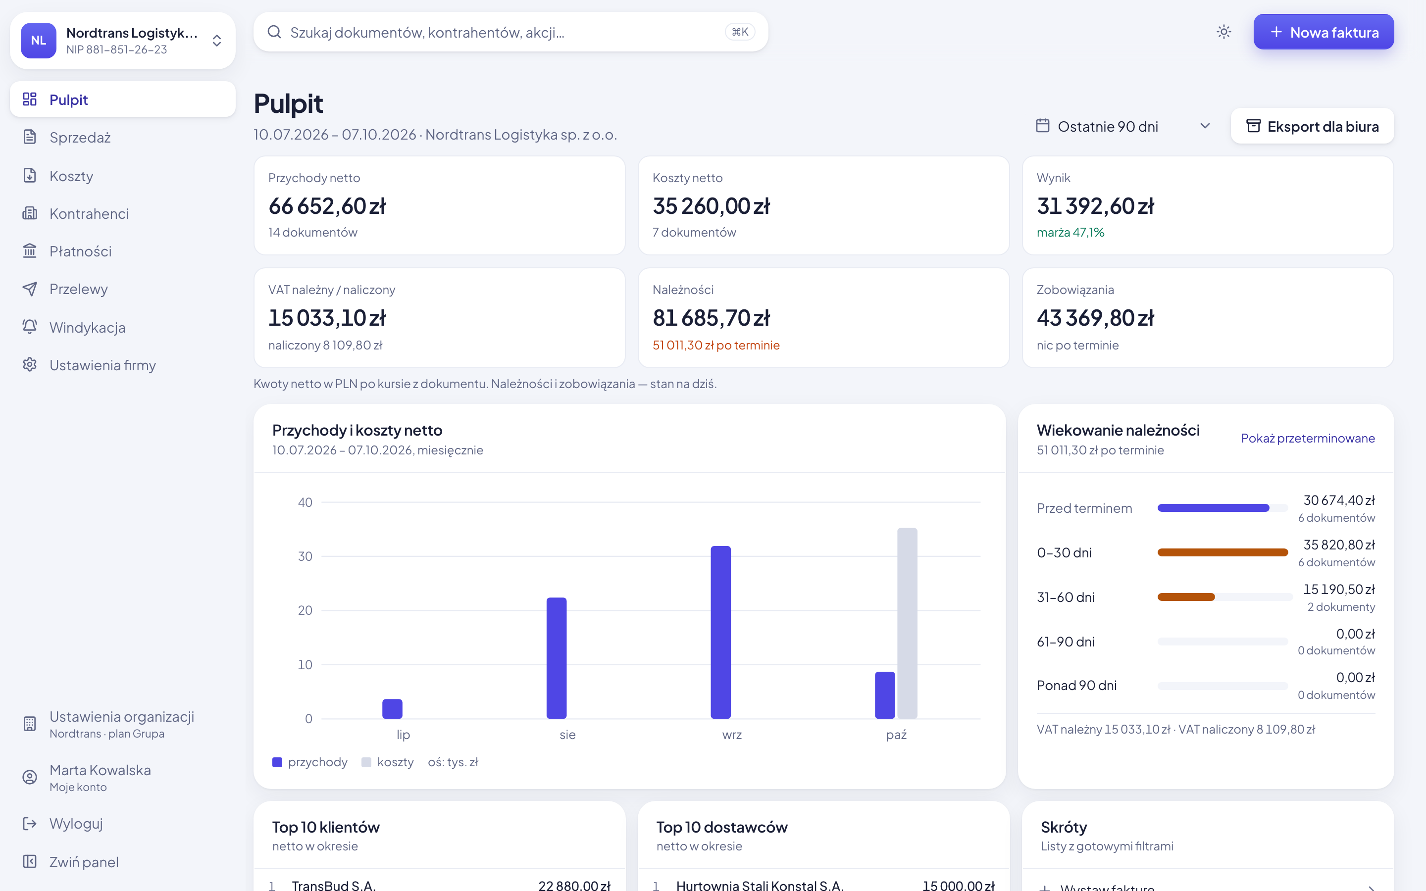Open Kontrahenci from the sidebar

pos(123,213)
